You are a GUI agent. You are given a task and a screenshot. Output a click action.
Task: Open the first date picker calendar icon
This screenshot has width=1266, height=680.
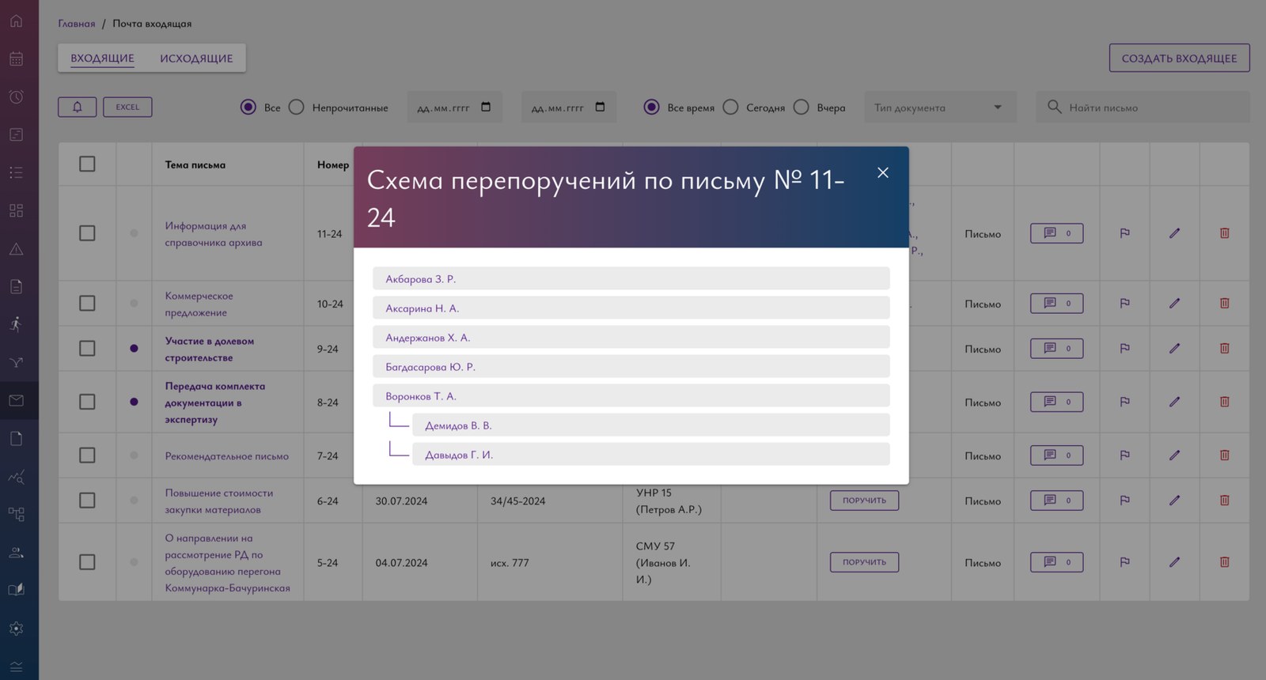[x=486, y=107]
